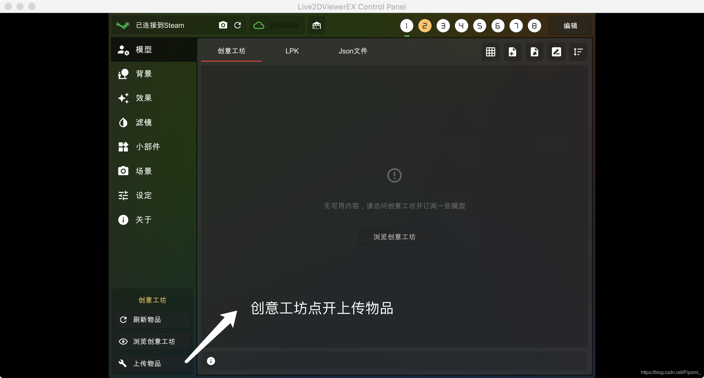The height and width of the screenshot is (378, 704).
Task: Open the 场景 section in sidebar
Action: click(x=154, y=171)
